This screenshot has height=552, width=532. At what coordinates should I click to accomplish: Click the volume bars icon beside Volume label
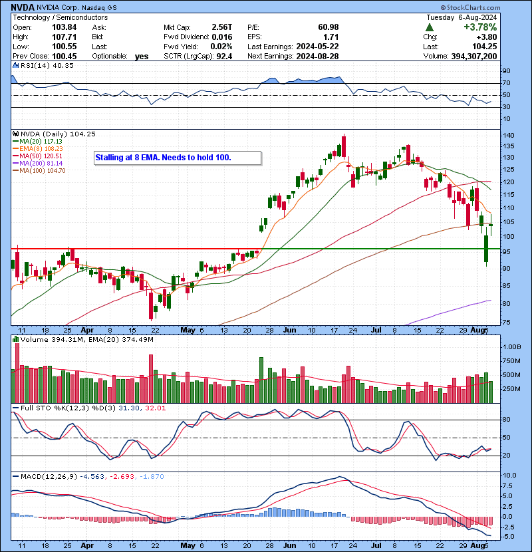click(16, 339)
